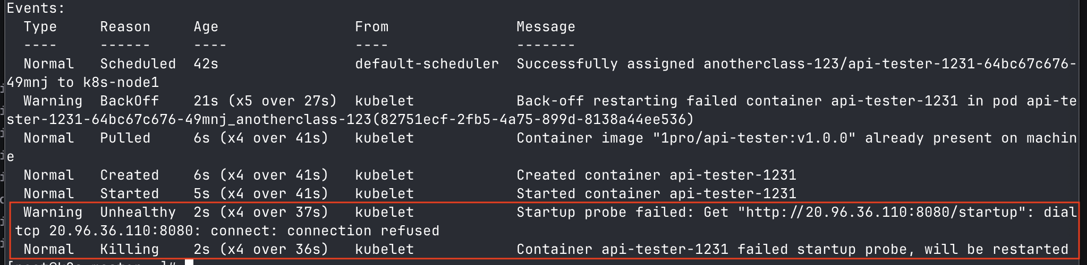Click the "Events:" heading text
Screen dimensions: 1087x265
36,8
